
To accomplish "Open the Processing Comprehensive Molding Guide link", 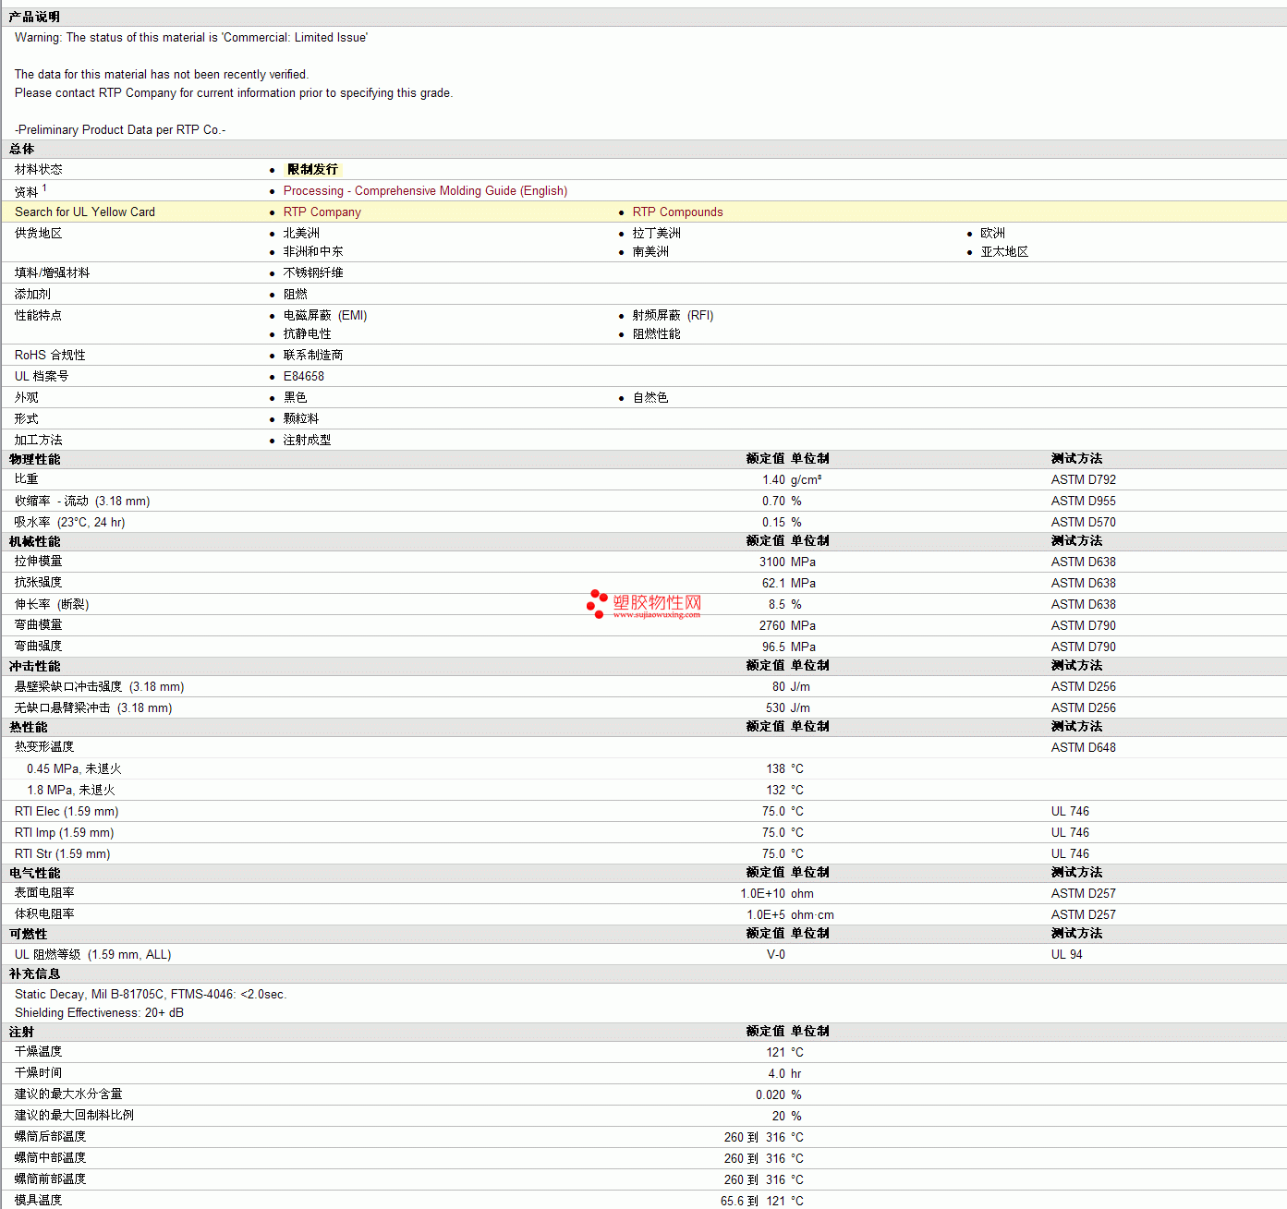I will point(425,191).
